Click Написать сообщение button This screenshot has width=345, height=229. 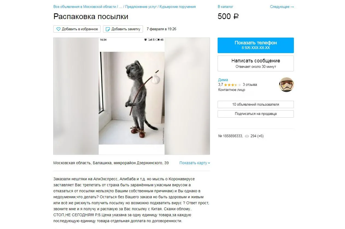pyautogui.click(x=256, y=63)
